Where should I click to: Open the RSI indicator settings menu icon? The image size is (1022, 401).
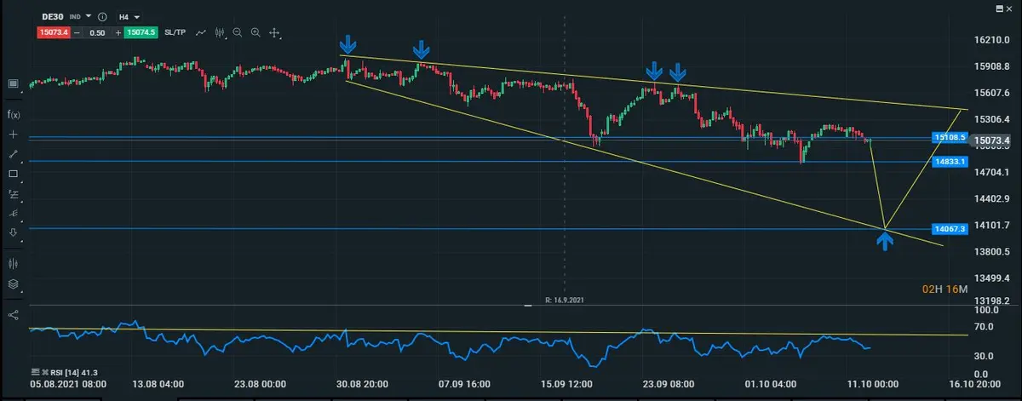tap(36, 372)
